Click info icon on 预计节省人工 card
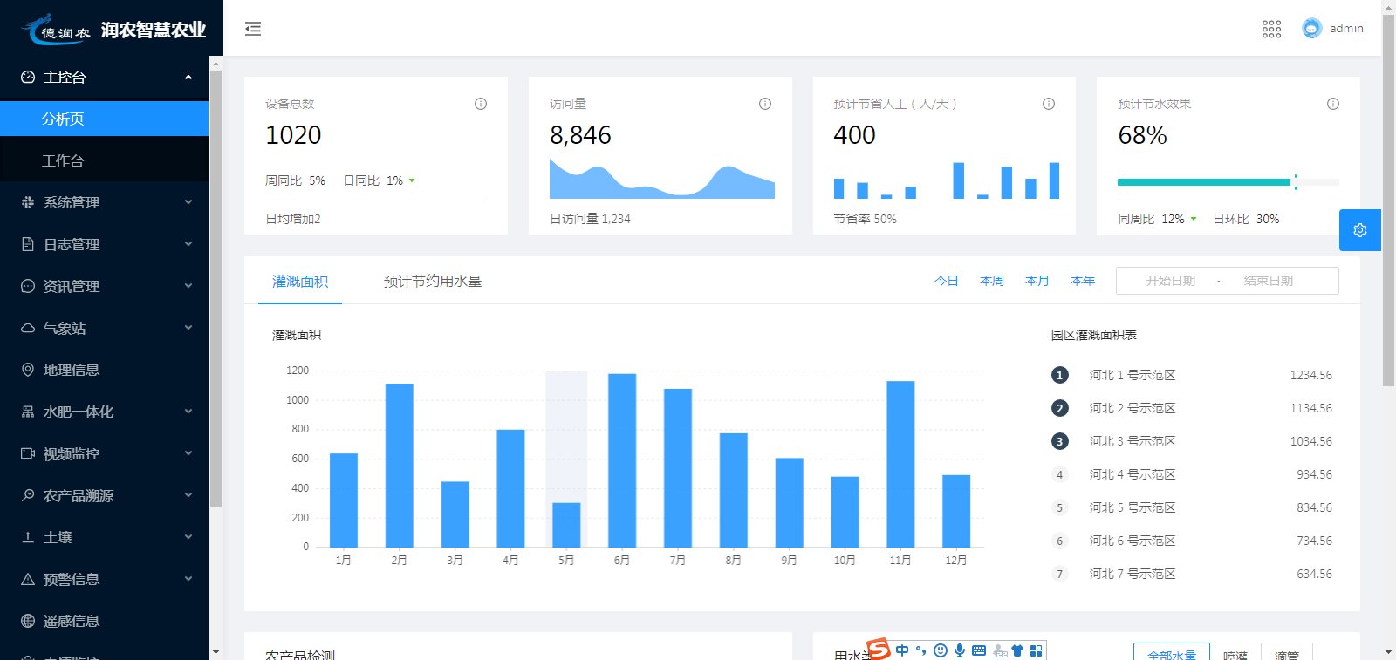This screenshot has height=660, width=1396. click(x=1048, y=104)
